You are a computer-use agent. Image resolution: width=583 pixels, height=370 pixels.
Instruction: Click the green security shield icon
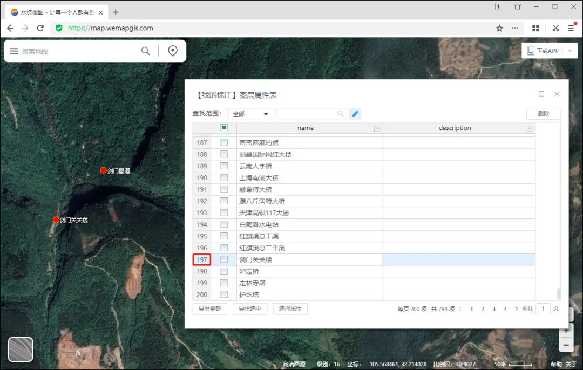tap(59, 28)
